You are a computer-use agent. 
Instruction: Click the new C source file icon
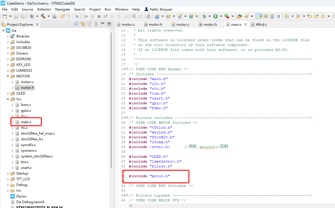(180, 16)
